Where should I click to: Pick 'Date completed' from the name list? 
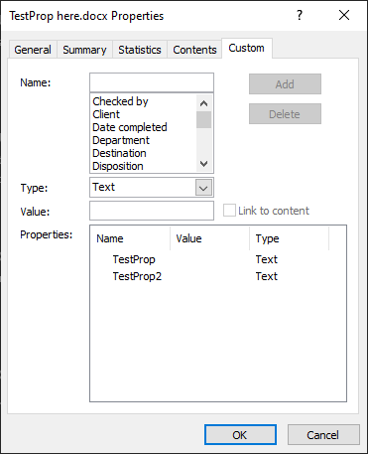(130, 127)
